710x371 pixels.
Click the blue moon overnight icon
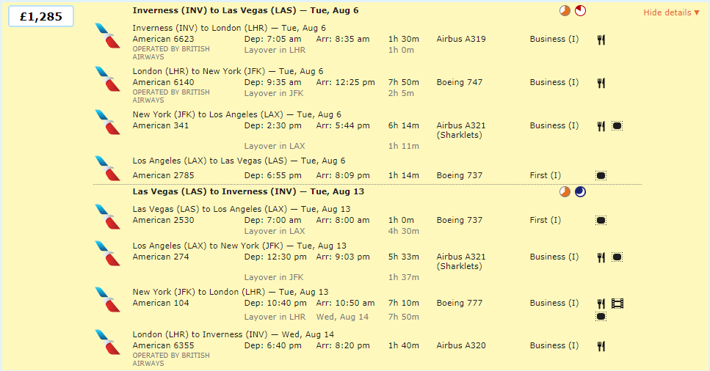pos(580,192)
